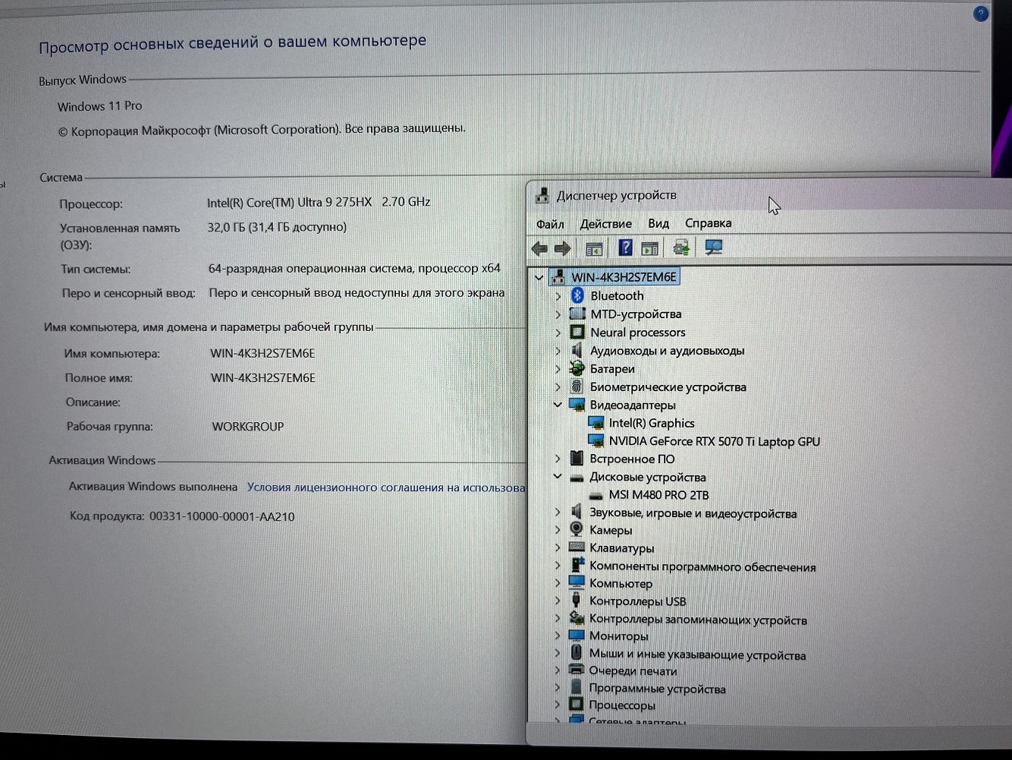
Task: Select the Процессоры chip icon
Action: tap(577, 704)
